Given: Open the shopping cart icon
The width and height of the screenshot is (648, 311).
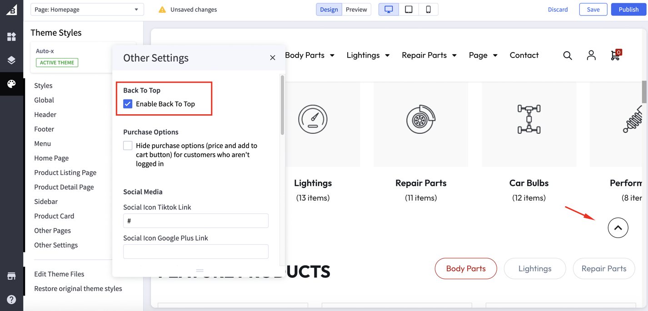Looking at the screenshot, I should click(615, 55).
